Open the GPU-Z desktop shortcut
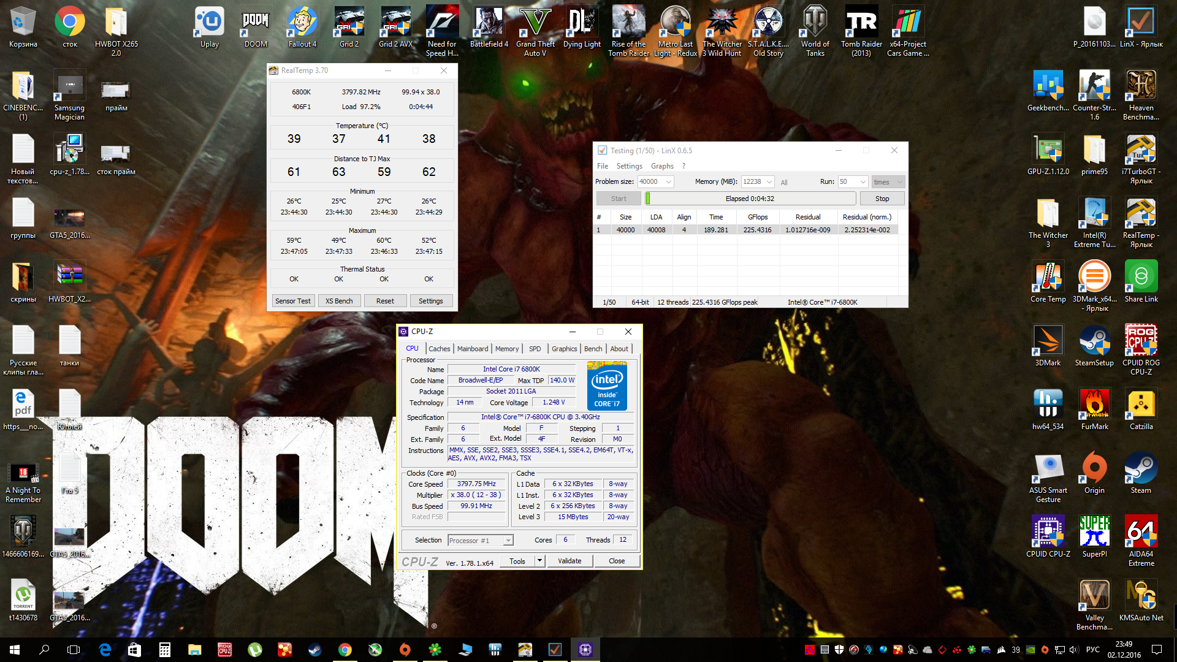Image resolution: width=1177 pixels, height=662 pixels. (1048, 150)
